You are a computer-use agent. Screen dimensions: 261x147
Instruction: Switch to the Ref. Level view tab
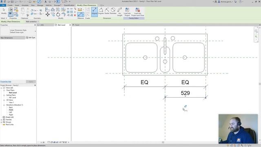(62, 25)
